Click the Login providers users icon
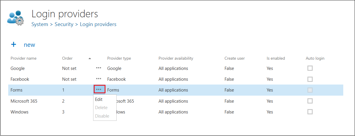Image resolution: width=355 pixels, height=136 pixels. coord(15,18)
